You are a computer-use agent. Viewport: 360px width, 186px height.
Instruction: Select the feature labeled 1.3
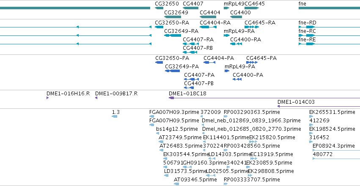[x=116, y=112]
